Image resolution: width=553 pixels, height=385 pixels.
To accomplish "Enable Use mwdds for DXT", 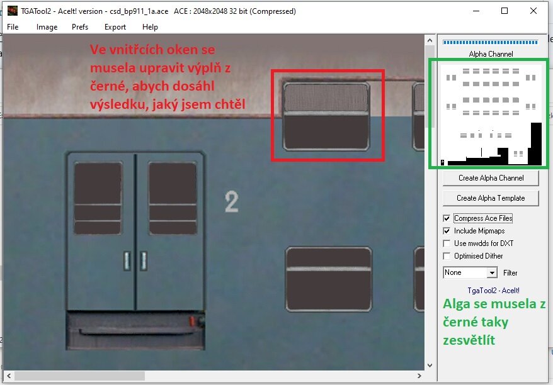I will point(447,243).
